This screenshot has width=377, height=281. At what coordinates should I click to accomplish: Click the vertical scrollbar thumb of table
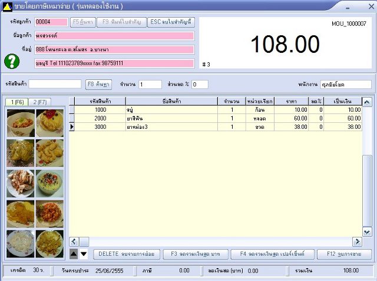(367, 190)
